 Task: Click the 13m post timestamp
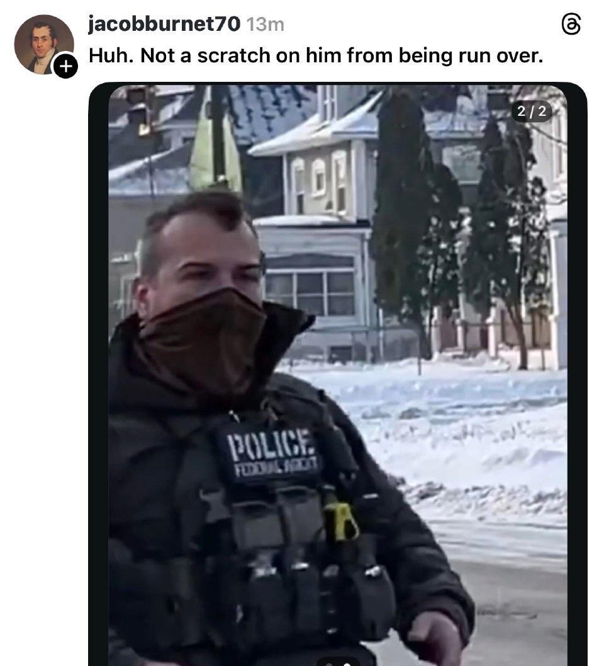coord(266,24)
